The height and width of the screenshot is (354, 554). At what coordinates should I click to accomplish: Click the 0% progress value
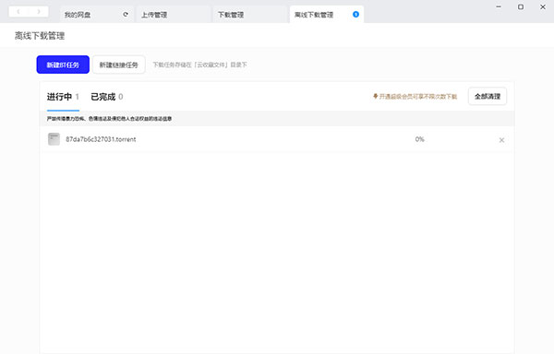coord(420,139)
